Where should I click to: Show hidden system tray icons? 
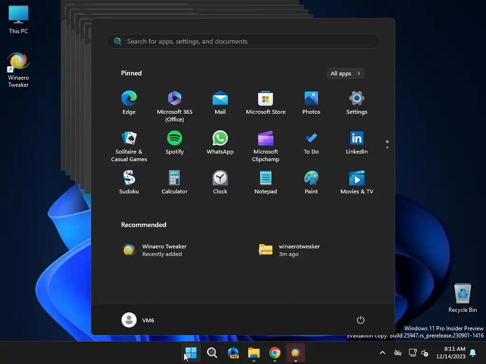point(383,353)
